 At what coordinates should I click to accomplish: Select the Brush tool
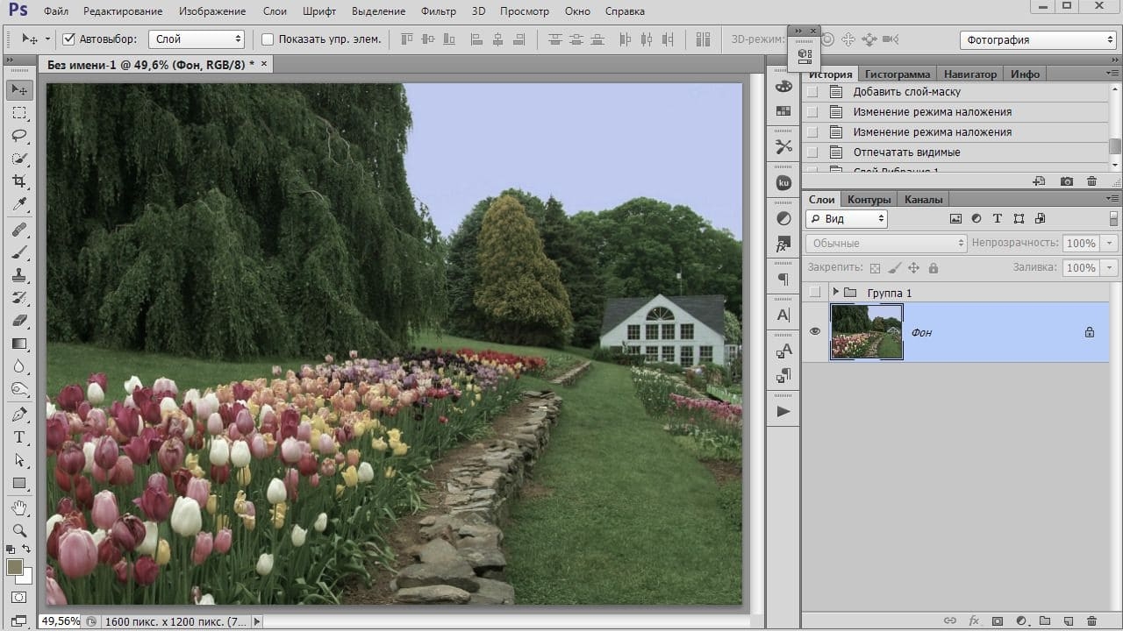pos(19,252)
